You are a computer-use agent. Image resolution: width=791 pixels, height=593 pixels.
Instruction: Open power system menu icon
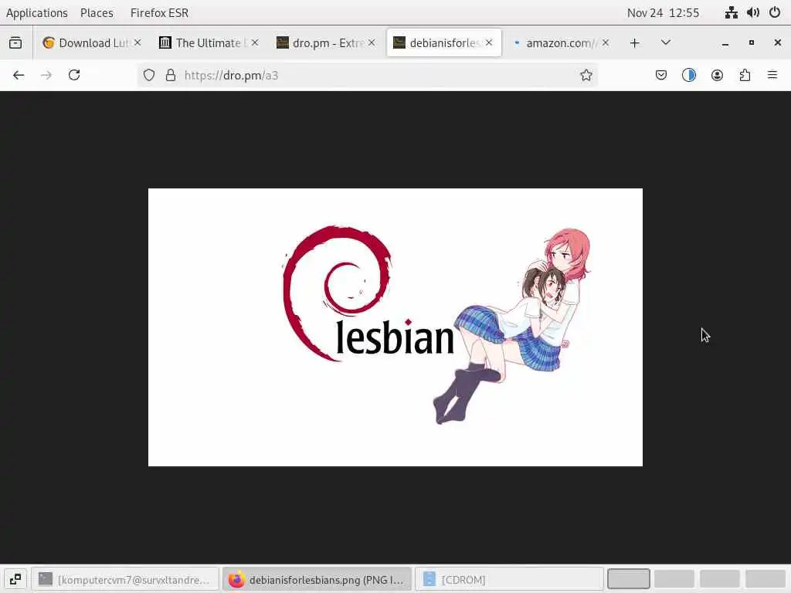[x=775, y=12]
